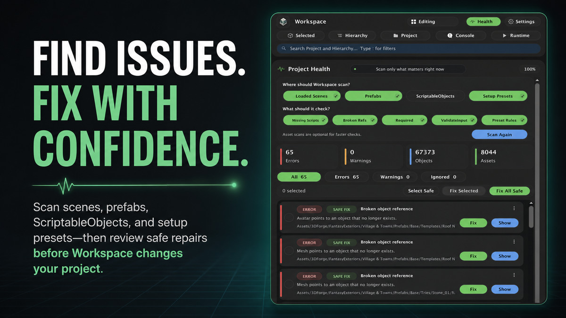The image size is (566, 318).
Task: Toggle the Preset Rules check
Action: click(504, 121)
